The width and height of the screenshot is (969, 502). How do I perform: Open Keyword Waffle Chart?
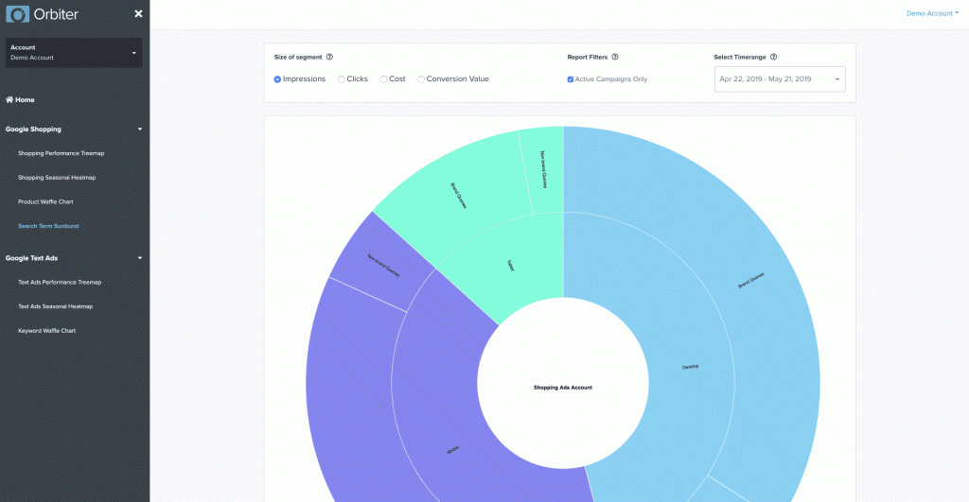[x=47, y=330]
